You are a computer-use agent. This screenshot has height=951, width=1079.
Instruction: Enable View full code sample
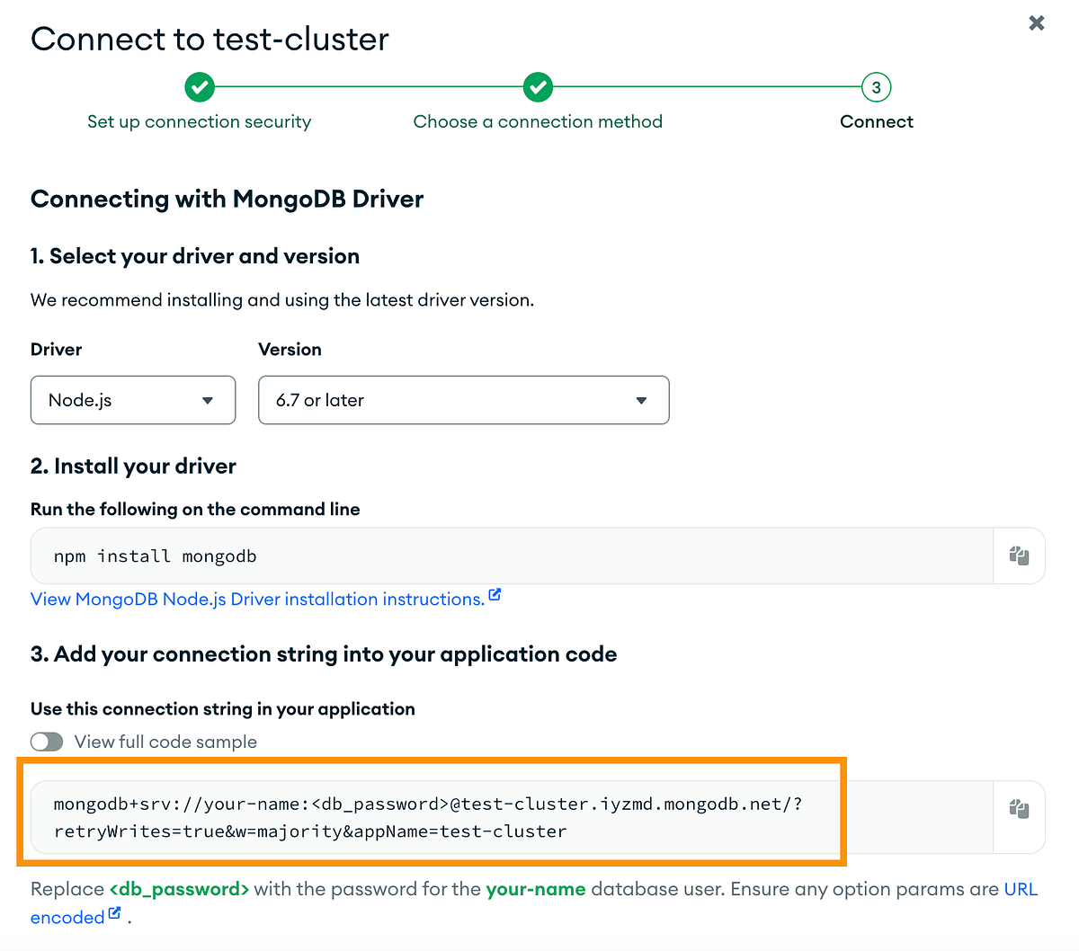(x=47, y=742)
